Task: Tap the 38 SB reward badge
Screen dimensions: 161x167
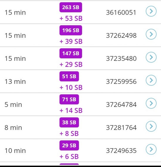Action: pyautogui.click(x=69, y=122)
